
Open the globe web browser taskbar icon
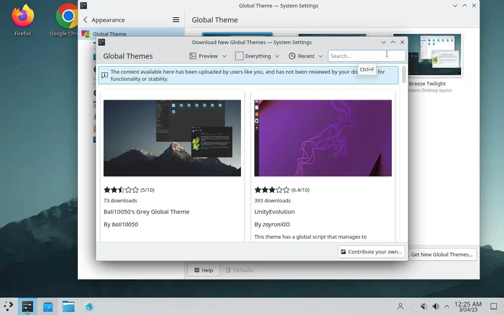click(89, 306)
